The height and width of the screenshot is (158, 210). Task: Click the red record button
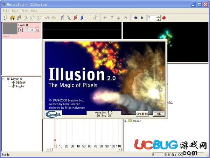[x=164, y=18]
